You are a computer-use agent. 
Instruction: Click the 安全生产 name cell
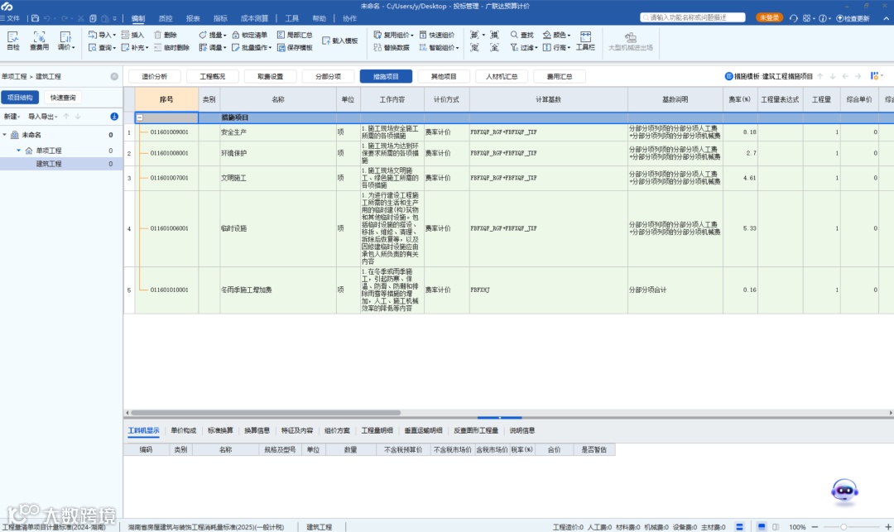pos(278,132)
